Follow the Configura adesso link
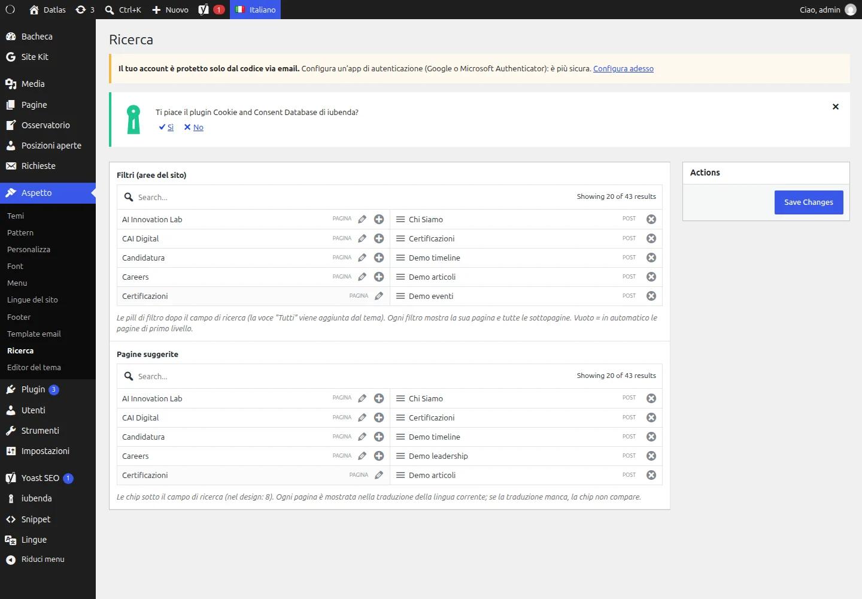The image size is (862, 599). (623, 69)
